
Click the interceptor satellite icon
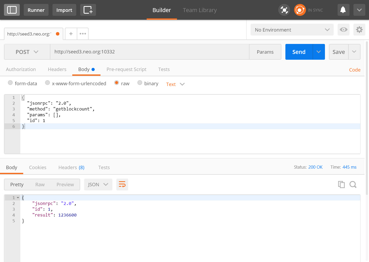[x=284, y=10]
